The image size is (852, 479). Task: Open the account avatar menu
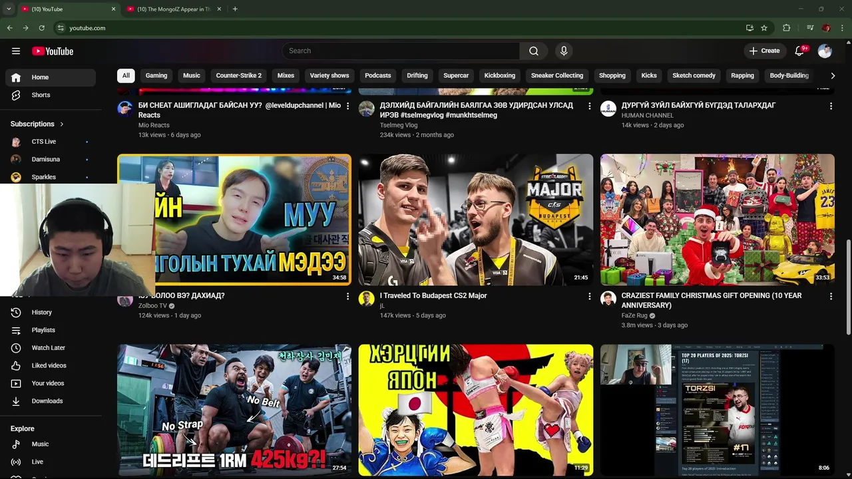coord(825,51)
